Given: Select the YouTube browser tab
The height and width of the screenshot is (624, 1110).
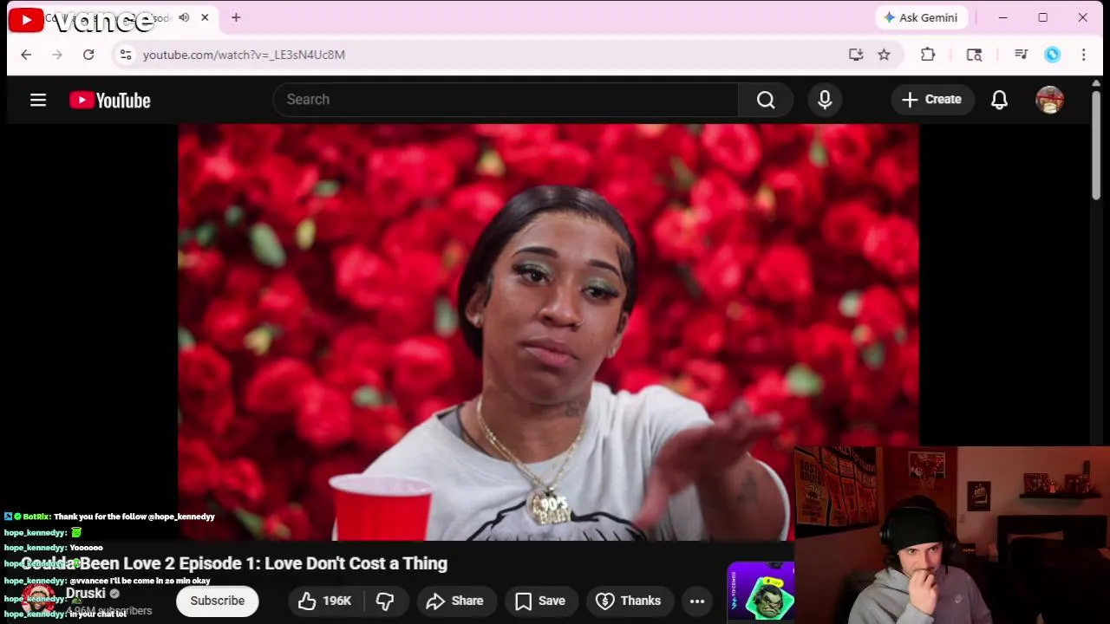Looking at the screenshot, I should point(111,18).
